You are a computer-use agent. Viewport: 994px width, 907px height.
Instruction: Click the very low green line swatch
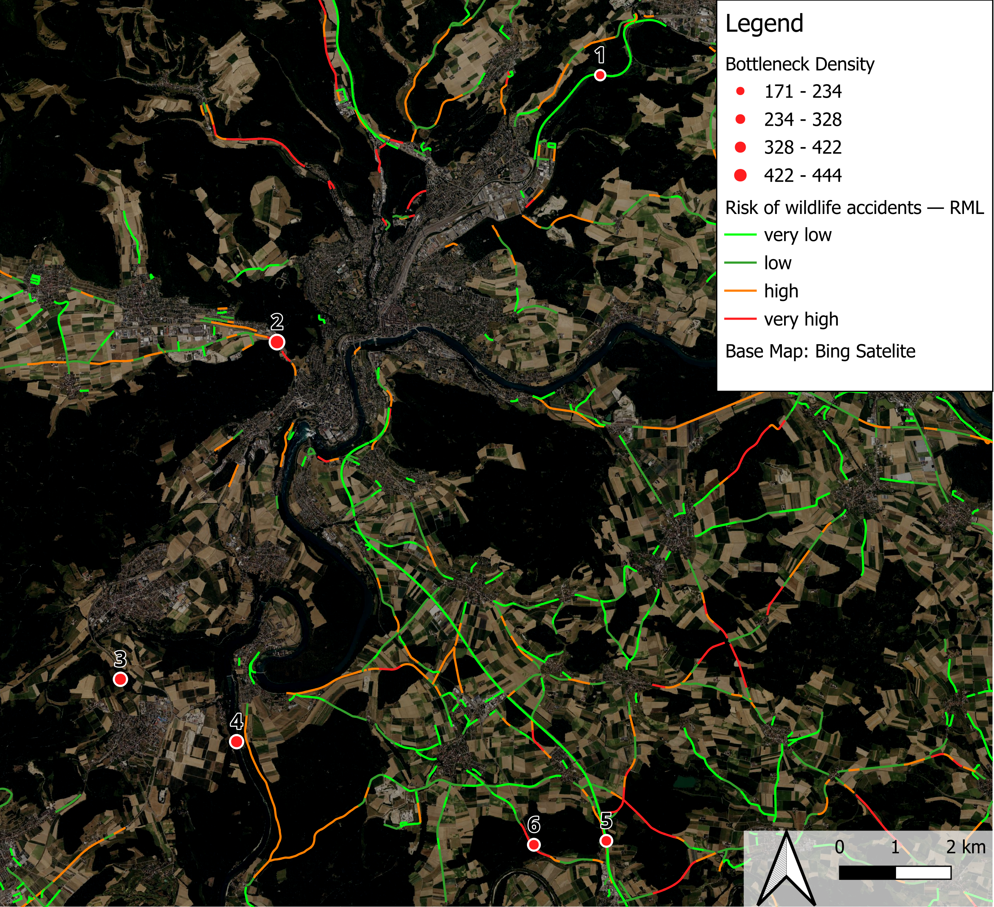740,235
